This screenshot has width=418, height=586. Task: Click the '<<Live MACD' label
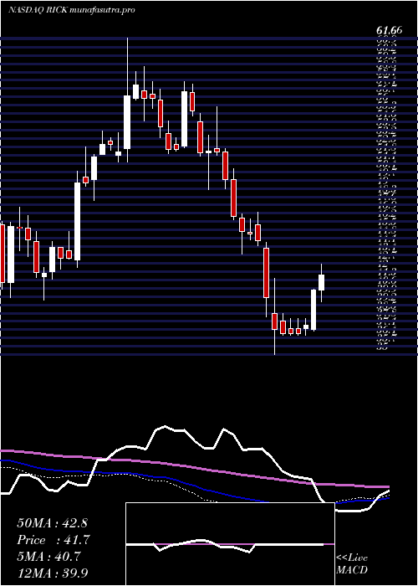[x=352, y=564]
